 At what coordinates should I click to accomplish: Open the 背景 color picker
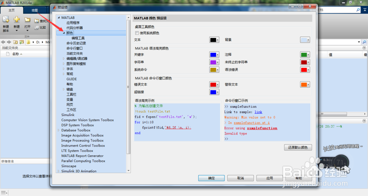click(x=305, y=40)
